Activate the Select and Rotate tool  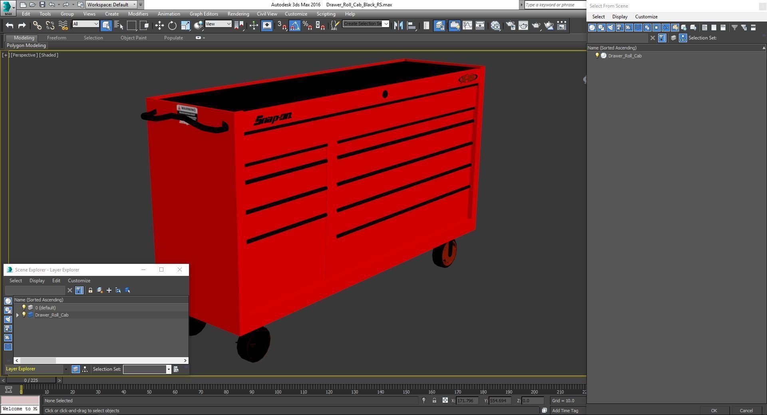172,26
